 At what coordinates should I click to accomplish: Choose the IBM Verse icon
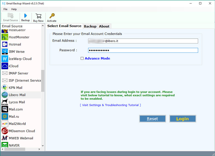coord(5,51)
